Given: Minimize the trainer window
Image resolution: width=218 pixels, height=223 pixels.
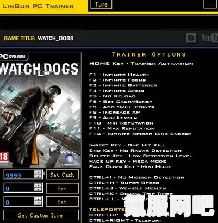Looking at the screenshot, I should [x=210, y=4].
